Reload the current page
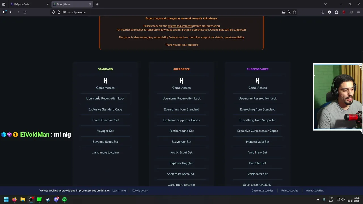This screenshot has height=204, width=363. pos(25,12)
